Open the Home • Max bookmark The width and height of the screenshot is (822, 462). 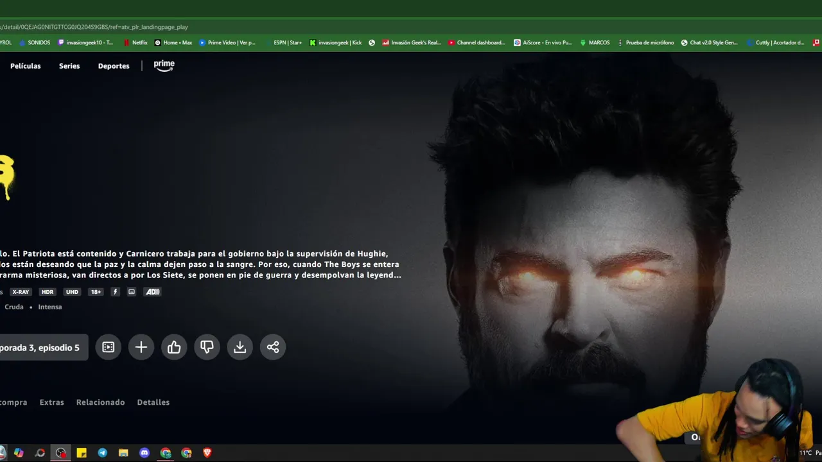(173, 43)
